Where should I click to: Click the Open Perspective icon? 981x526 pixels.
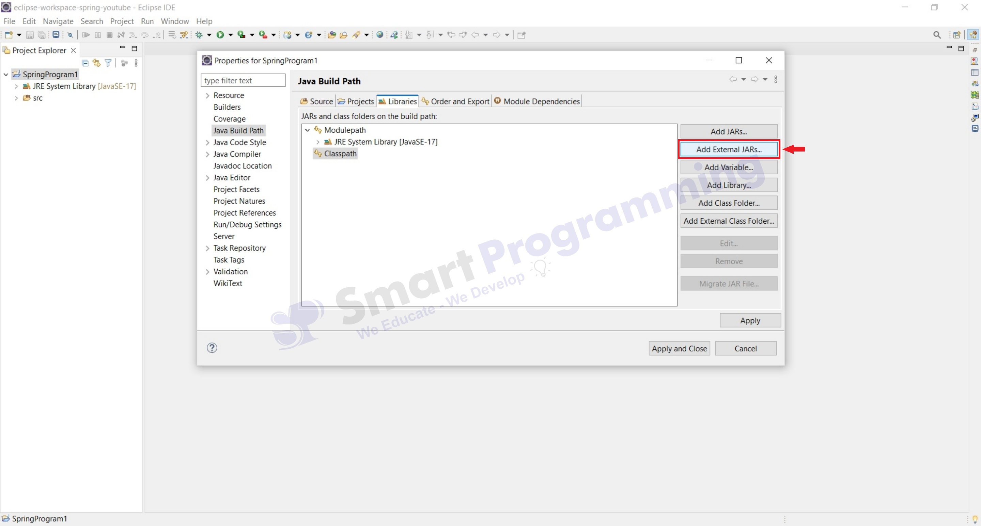[956, 35]
